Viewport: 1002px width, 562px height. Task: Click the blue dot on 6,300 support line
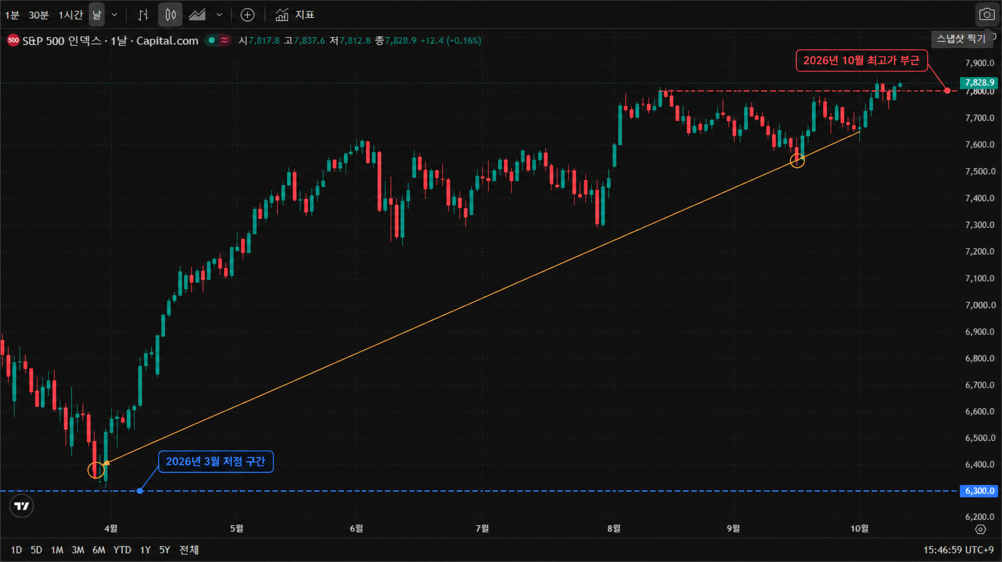point(140,491)
